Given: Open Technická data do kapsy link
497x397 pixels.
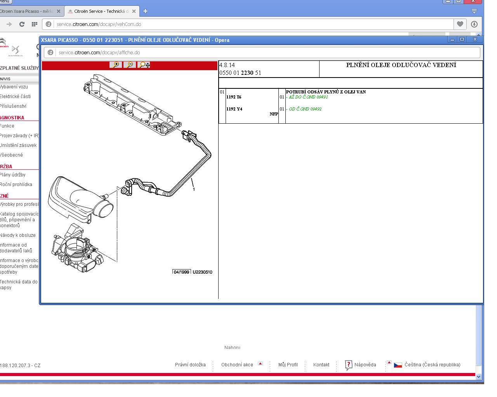Looking at the screenshot, I should (19, 285).
